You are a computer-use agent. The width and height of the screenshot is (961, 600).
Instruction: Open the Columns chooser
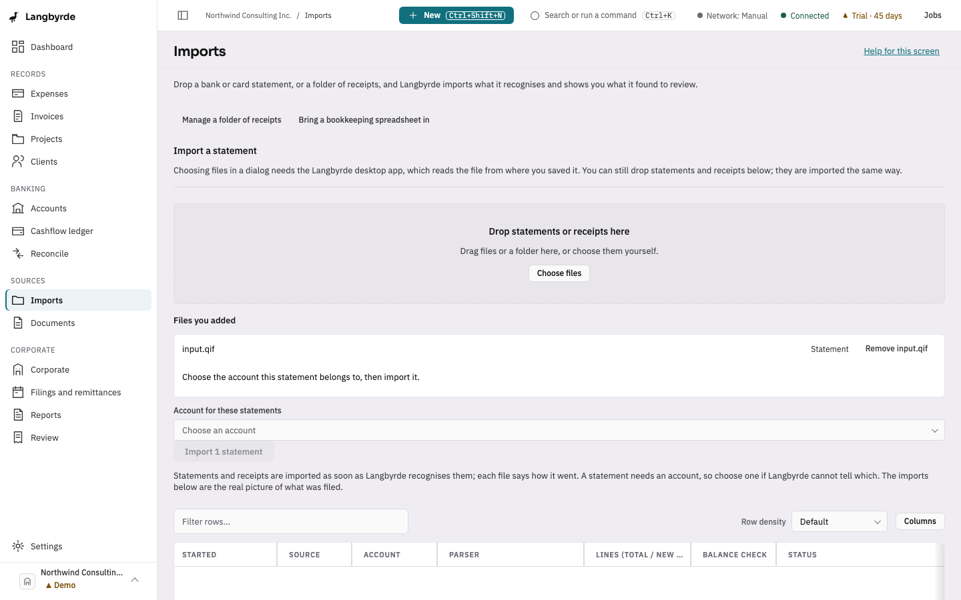coord(920,521)
